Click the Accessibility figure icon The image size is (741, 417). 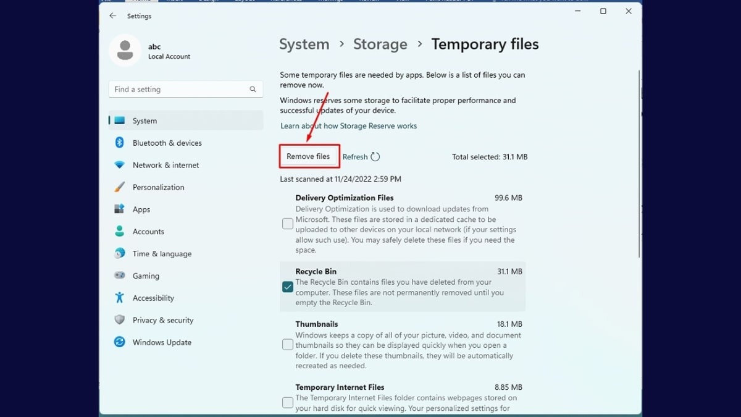[120, 298]
